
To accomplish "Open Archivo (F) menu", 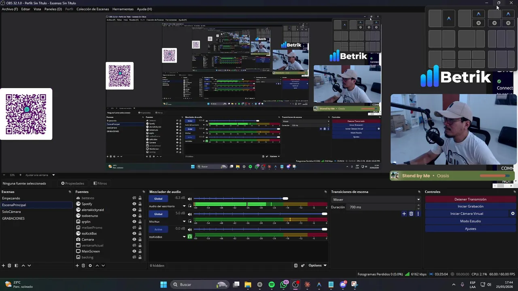I will [x=10, y=9].
